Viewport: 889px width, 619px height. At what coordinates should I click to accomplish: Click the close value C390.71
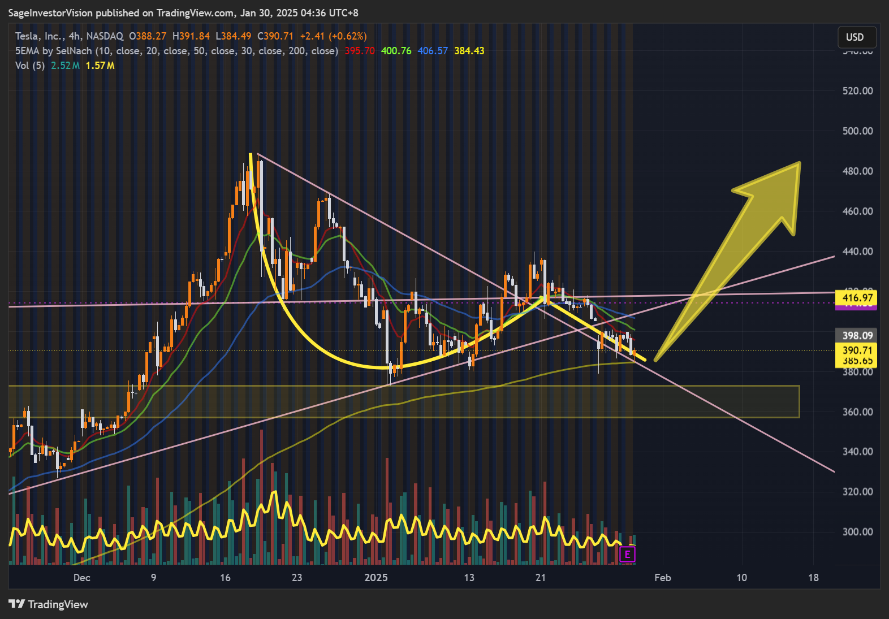275,36
